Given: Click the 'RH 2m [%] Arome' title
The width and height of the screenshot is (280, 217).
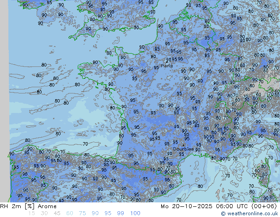Looking at the screenshot, I should pos(28,206).
